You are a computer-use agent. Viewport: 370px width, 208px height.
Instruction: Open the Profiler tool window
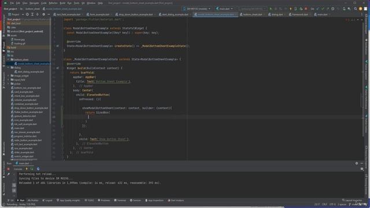[x=33, y=200]
